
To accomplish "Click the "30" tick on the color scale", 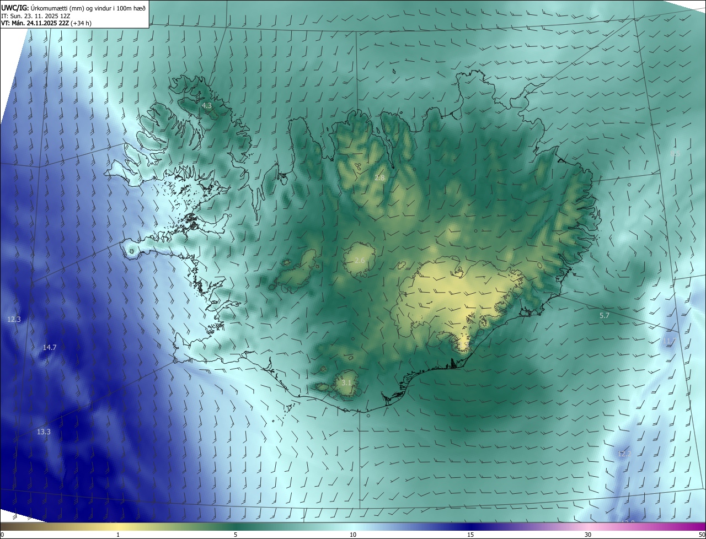I will [588, 535].
